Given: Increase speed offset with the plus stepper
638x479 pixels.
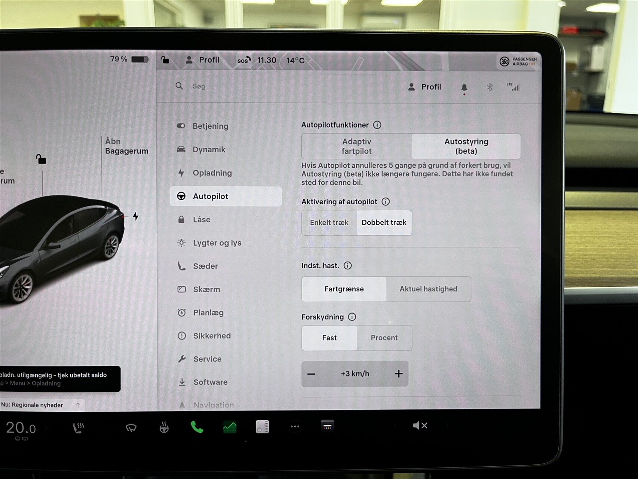Looking at the screenshot, I should pyautogui.click(x=399, y=373).
